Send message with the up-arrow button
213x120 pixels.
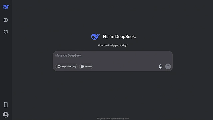tap(168, 66)
